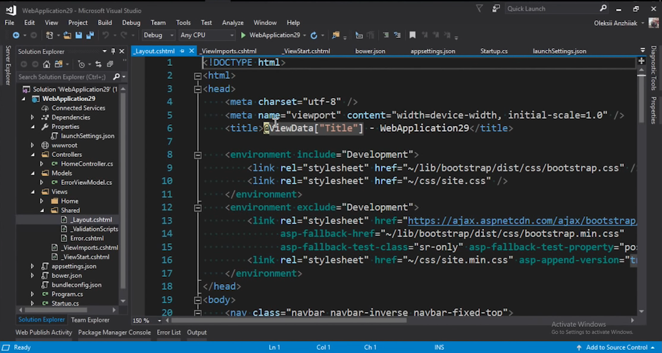The width and height of the screenshot is (662, 353).
Task: Expand the wwwroot folder node
Action: (33, 145)
